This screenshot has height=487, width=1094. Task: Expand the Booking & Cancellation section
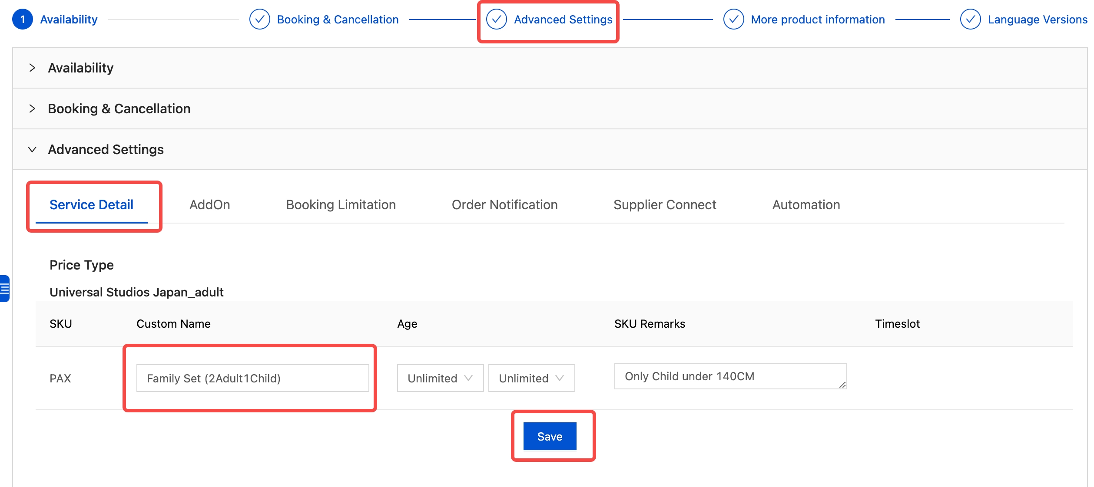pyautogui.click(x=32, y=109)
